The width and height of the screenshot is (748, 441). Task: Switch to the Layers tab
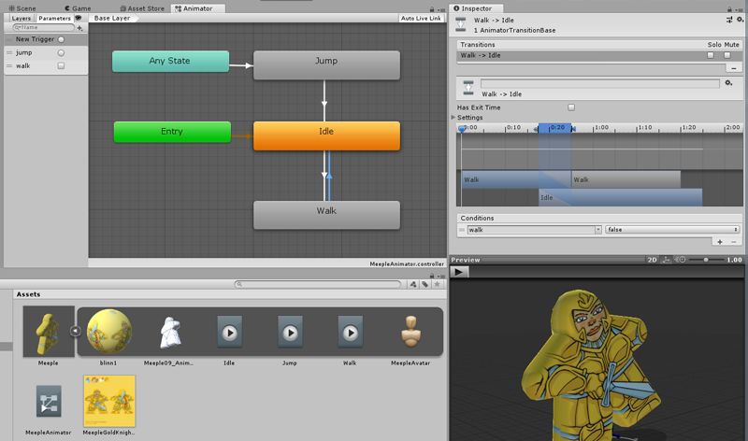pos(21,18)
